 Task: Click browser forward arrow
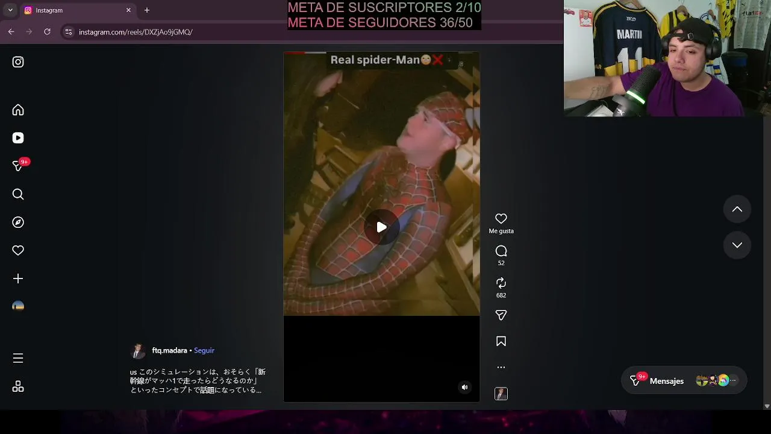click(29, 32)
